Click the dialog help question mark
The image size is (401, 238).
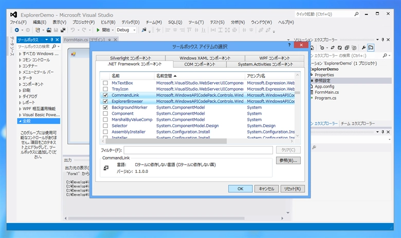point(289,45)
